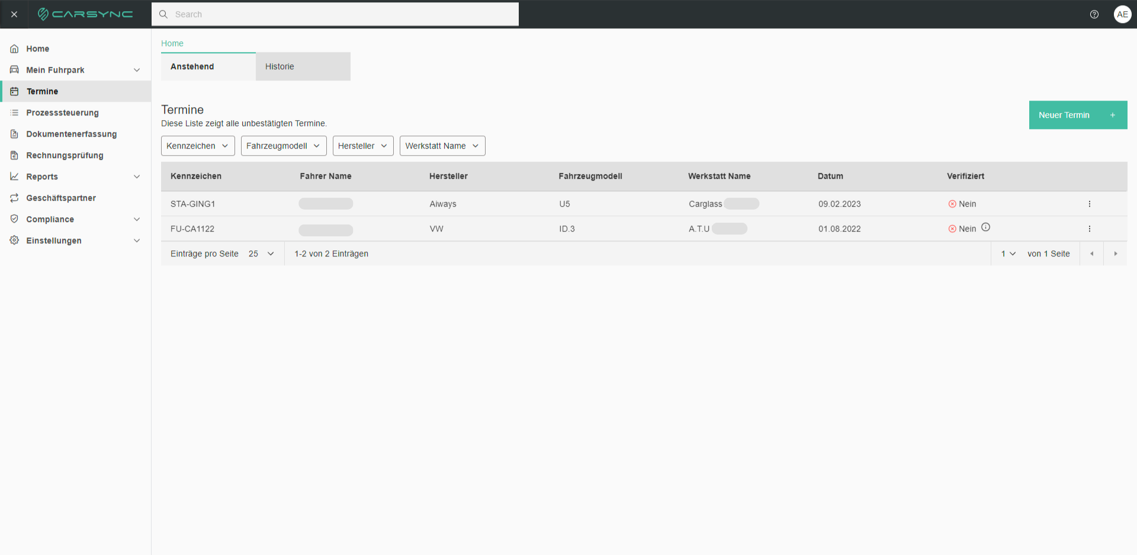Open the Fahrzeugmodell filter dropdown
The image size is (1137, 555).
coord(284,146)
